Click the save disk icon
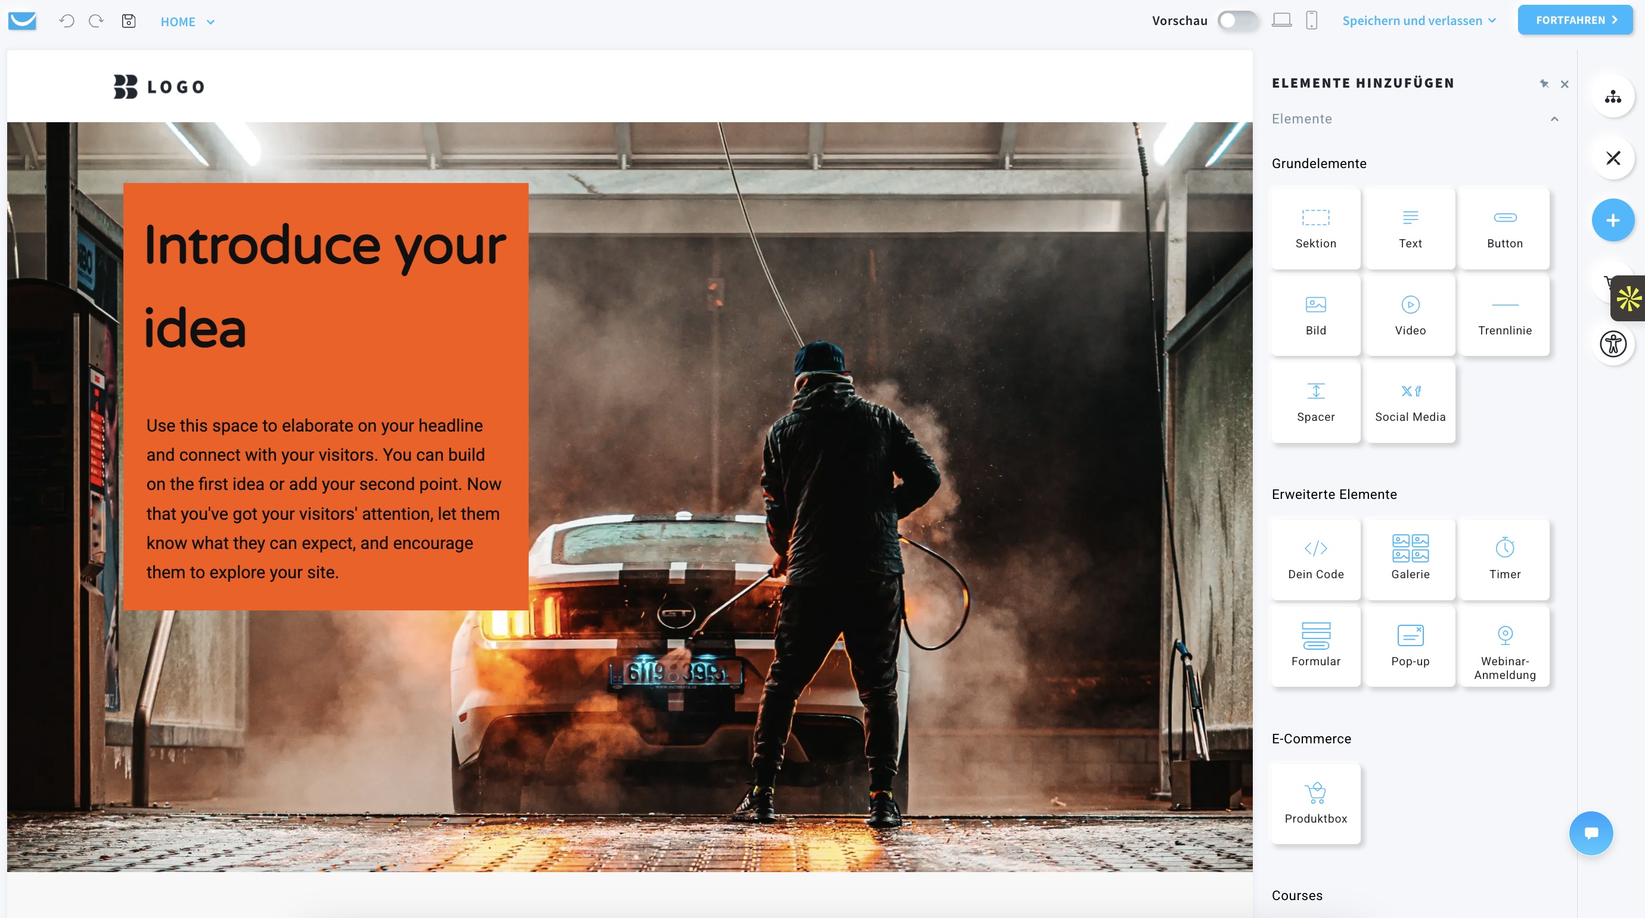Image resolution: width=1645 pixels, height=918 pixels. [128, 21]
